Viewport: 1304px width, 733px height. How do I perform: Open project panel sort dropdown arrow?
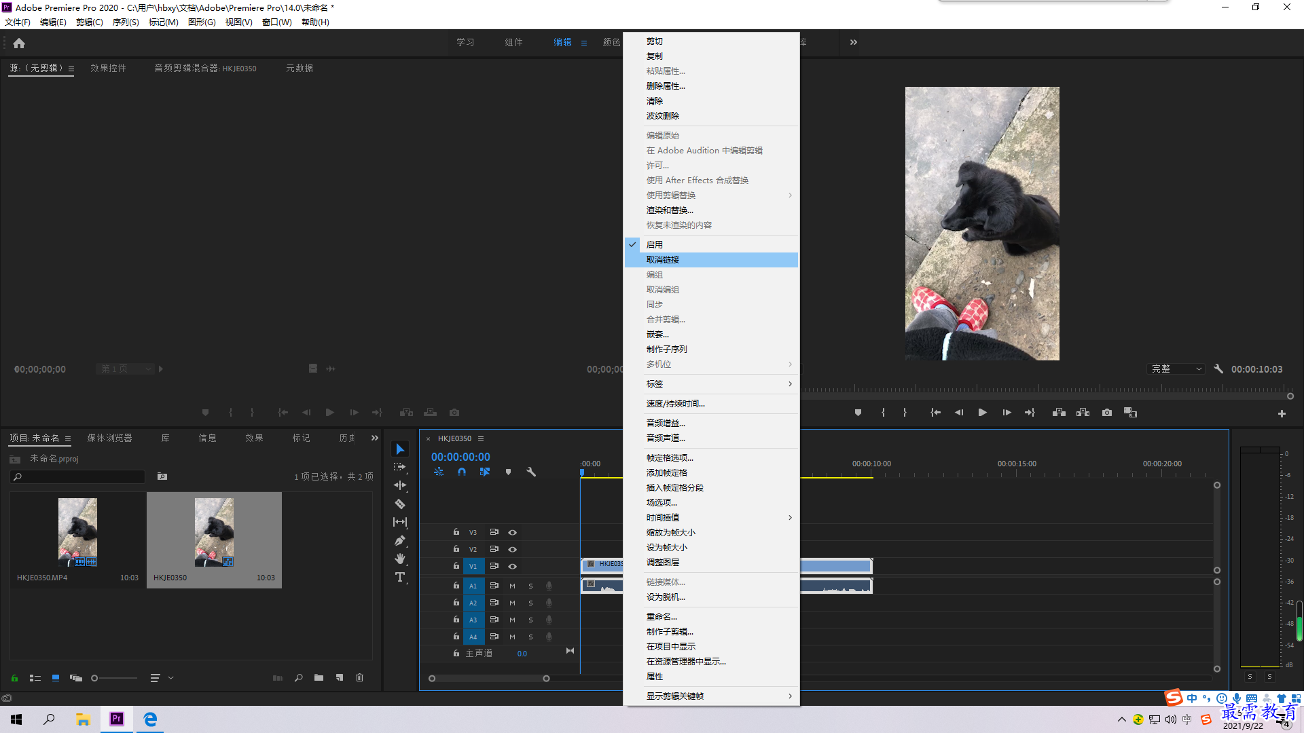click(171, 677)
